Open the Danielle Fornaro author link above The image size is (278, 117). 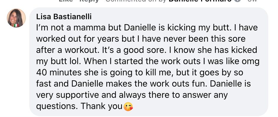click(x=200, y=1)
